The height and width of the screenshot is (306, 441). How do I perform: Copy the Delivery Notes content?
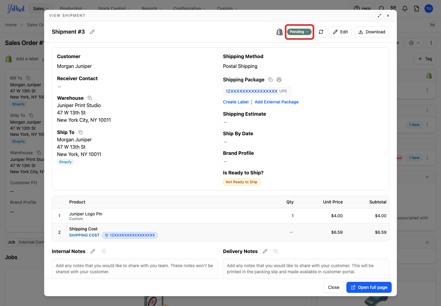276,251
